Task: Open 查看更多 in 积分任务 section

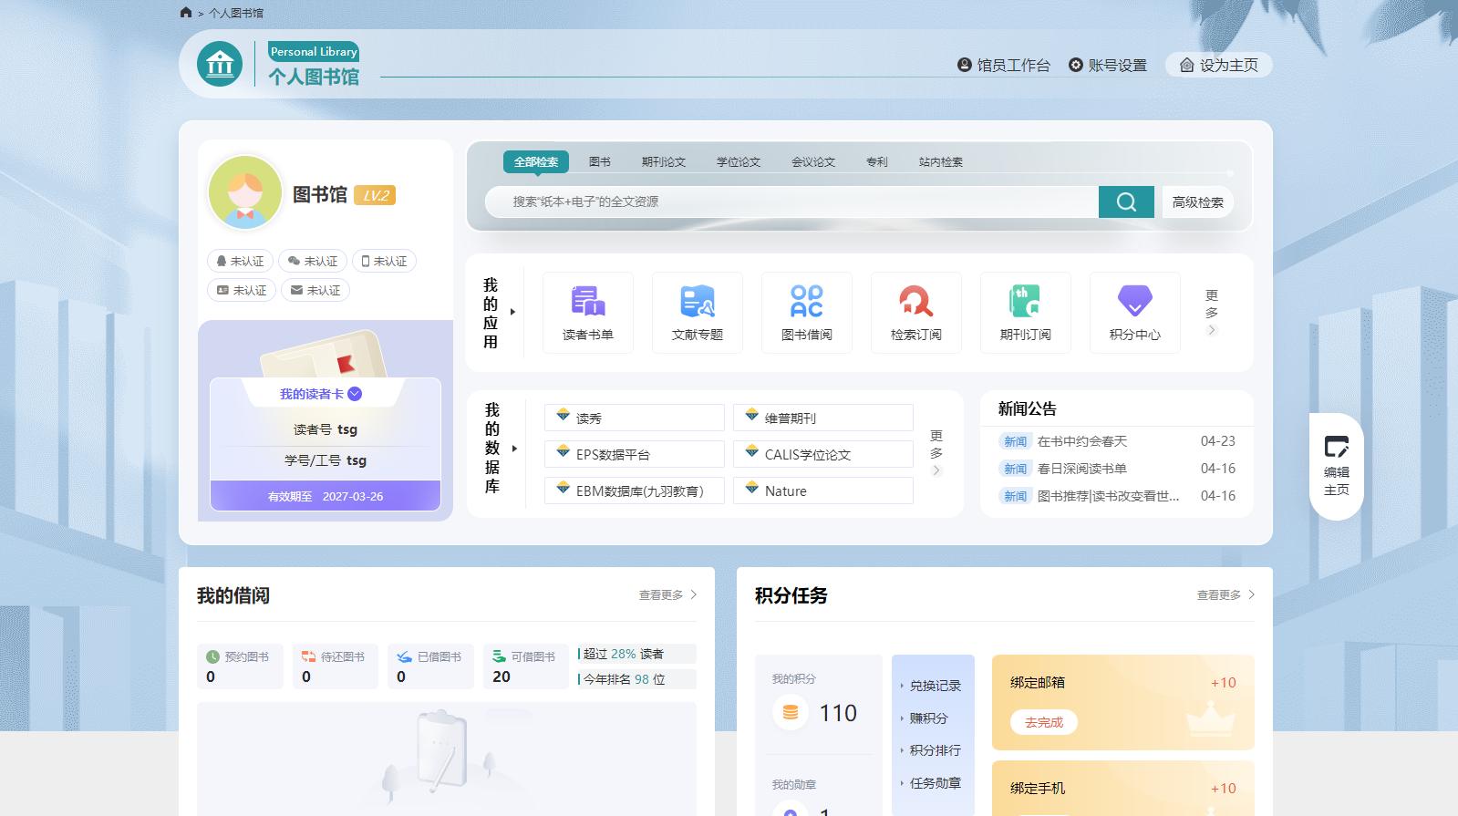Action: [x=1225, y=595]
